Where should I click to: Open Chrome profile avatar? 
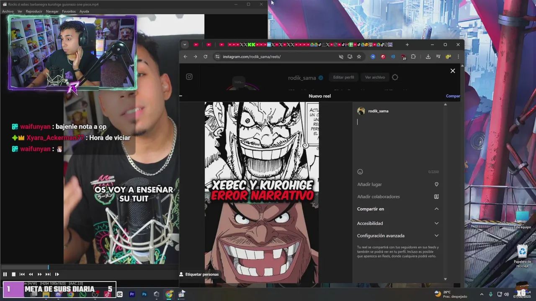point(448,56)
